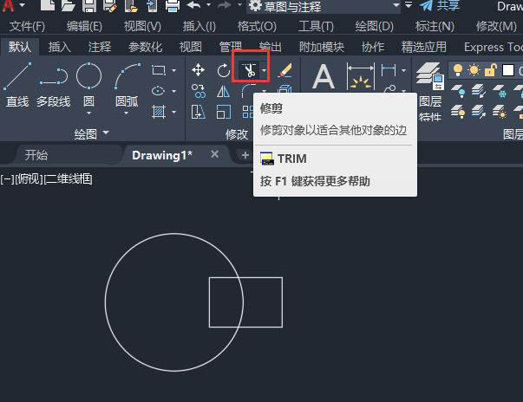Toggle current layer lock padlock icon
The height and width of the screenshot is (402, 523).
coord(490,70)
